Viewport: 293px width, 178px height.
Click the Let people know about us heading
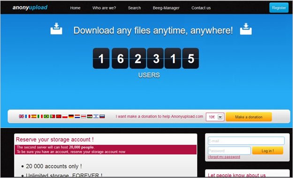[x=237, y=175]
